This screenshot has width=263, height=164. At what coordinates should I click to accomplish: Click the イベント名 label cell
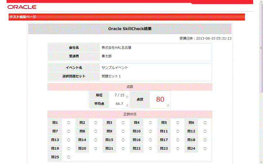click(x=74, y=68)
